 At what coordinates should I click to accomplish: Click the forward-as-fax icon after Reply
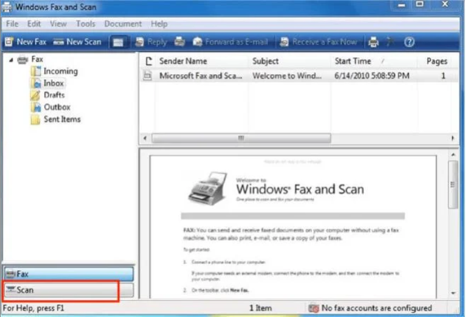pos(179,42)
